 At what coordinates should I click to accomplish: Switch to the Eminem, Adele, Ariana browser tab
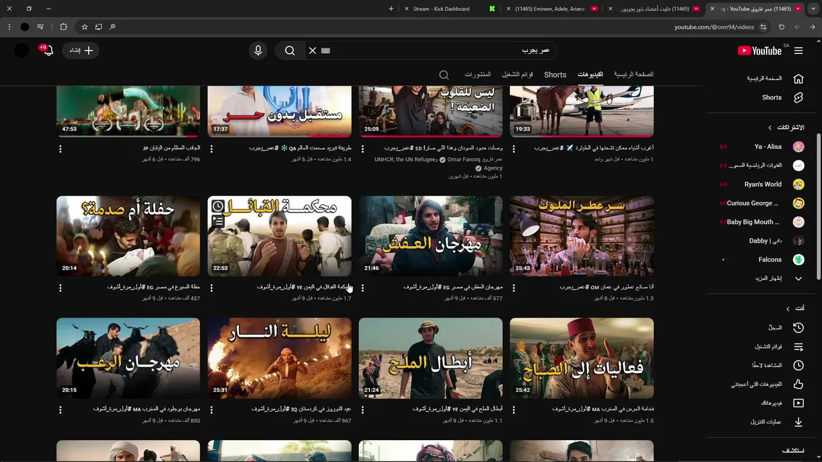552,9
